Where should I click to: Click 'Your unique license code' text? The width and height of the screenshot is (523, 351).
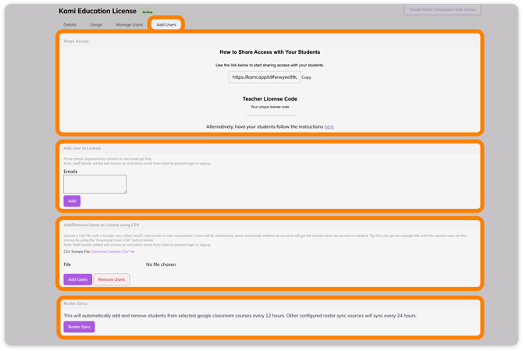[270, 107]
